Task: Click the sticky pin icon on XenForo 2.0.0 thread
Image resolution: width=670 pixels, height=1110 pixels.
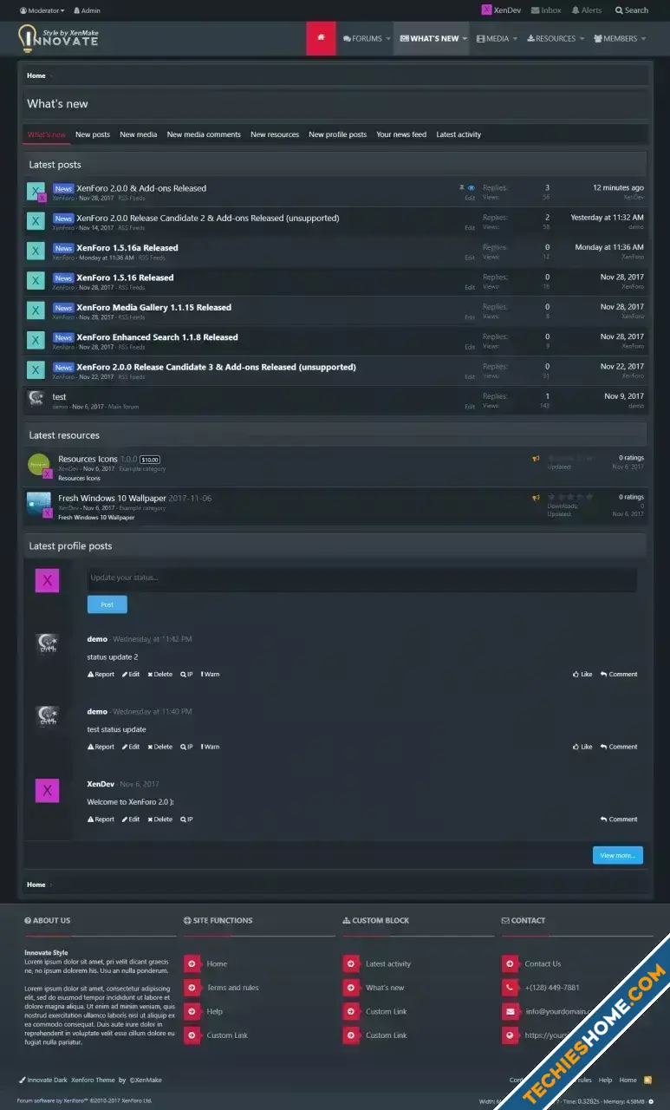Action: coord(462,187)
